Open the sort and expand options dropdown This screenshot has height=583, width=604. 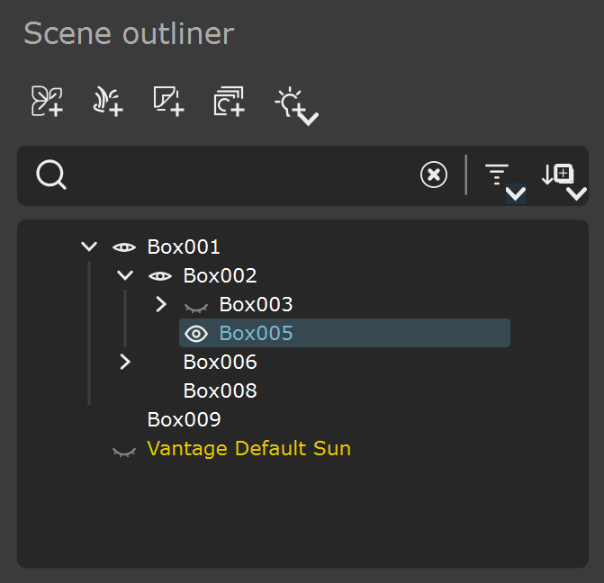563,181
